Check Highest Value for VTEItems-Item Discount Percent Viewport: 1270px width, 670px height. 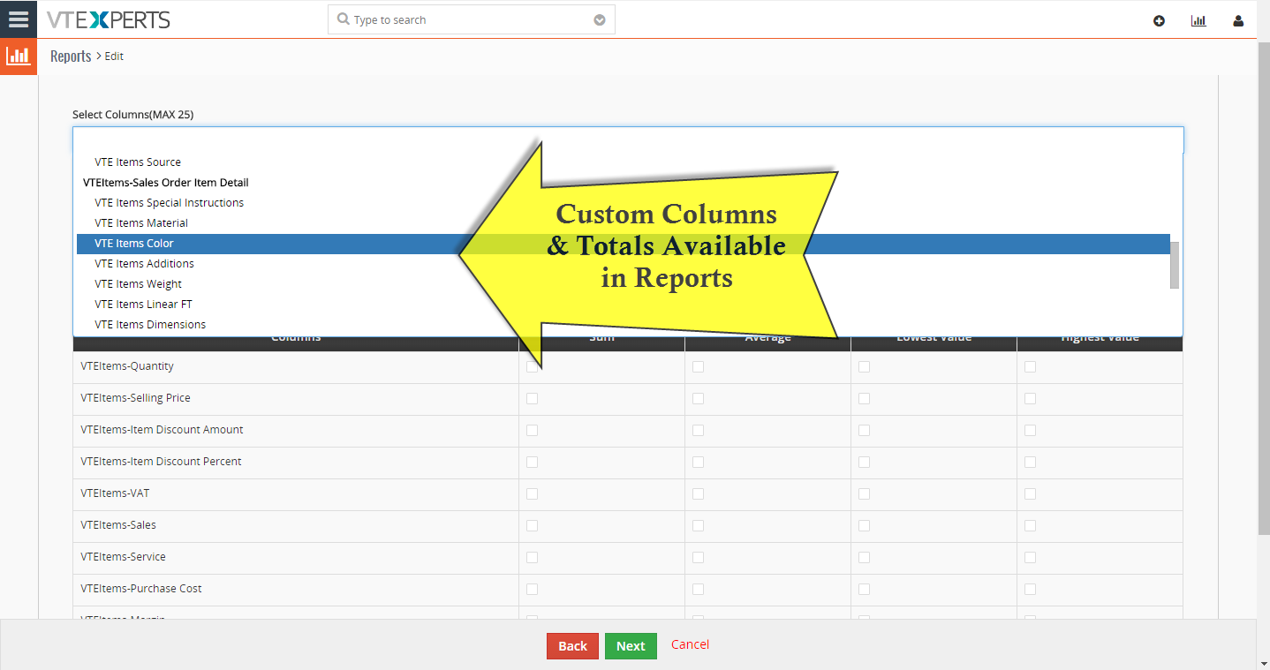pyautogui.click(x=1030, y=462)
